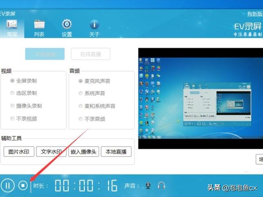
Task: Select 系统声音 radio option
Action: [92, 93]
